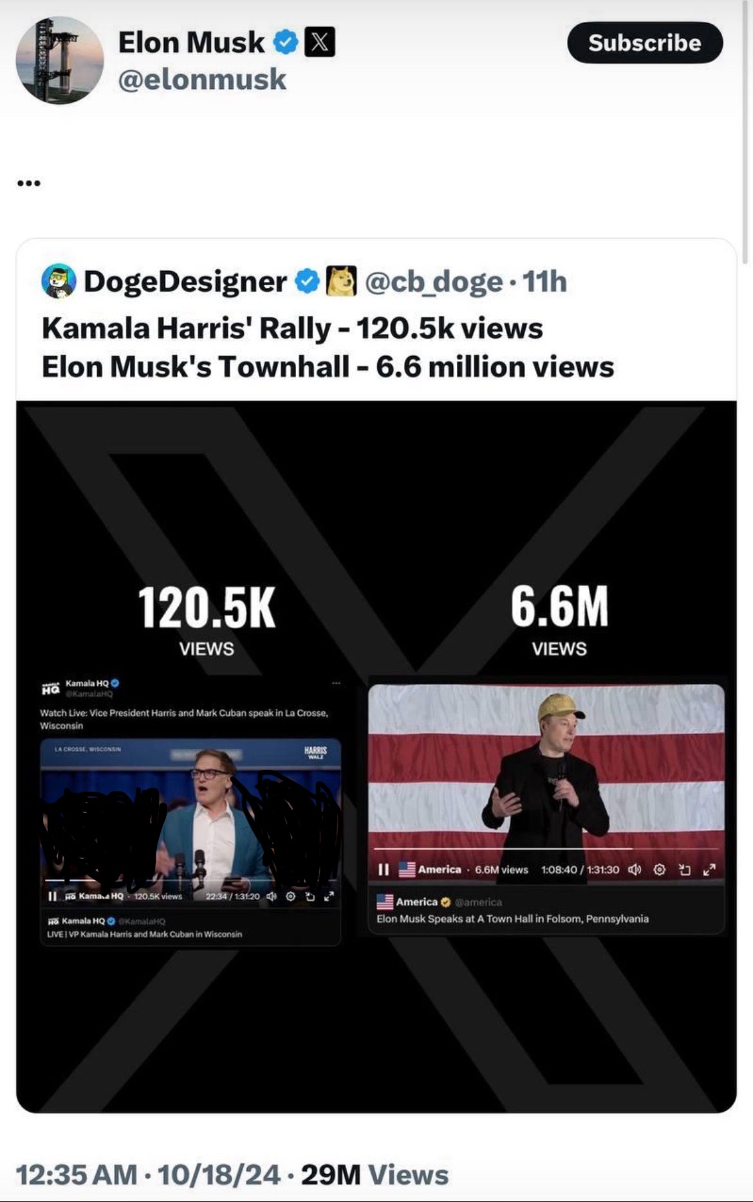753x1202 pixels.
Task: Click DogeDesigner's blue verified checkmark
Action: tap(308, 281)
